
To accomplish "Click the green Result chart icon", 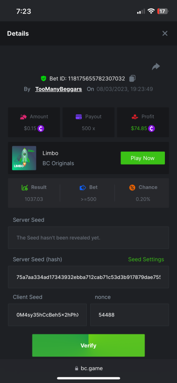I will [x=25, y=188].
